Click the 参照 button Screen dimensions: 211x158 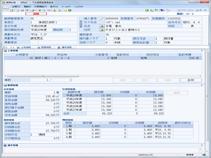point(191,80)
